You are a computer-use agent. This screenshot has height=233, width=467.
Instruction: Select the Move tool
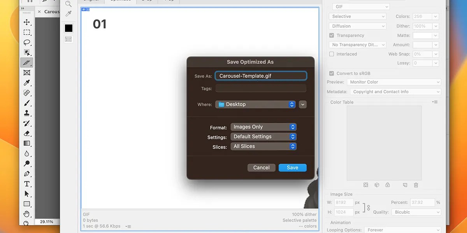coord(27,22)
